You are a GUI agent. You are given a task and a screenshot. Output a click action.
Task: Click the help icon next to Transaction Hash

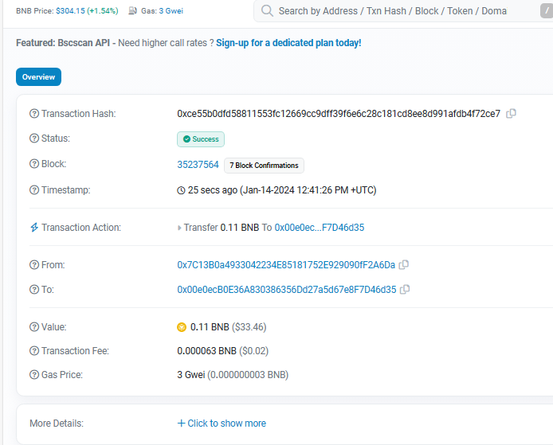click(34, 114)
